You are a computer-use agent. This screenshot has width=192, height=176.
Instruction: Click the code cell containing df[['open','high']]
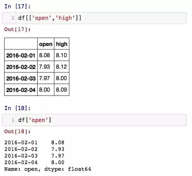94,18
